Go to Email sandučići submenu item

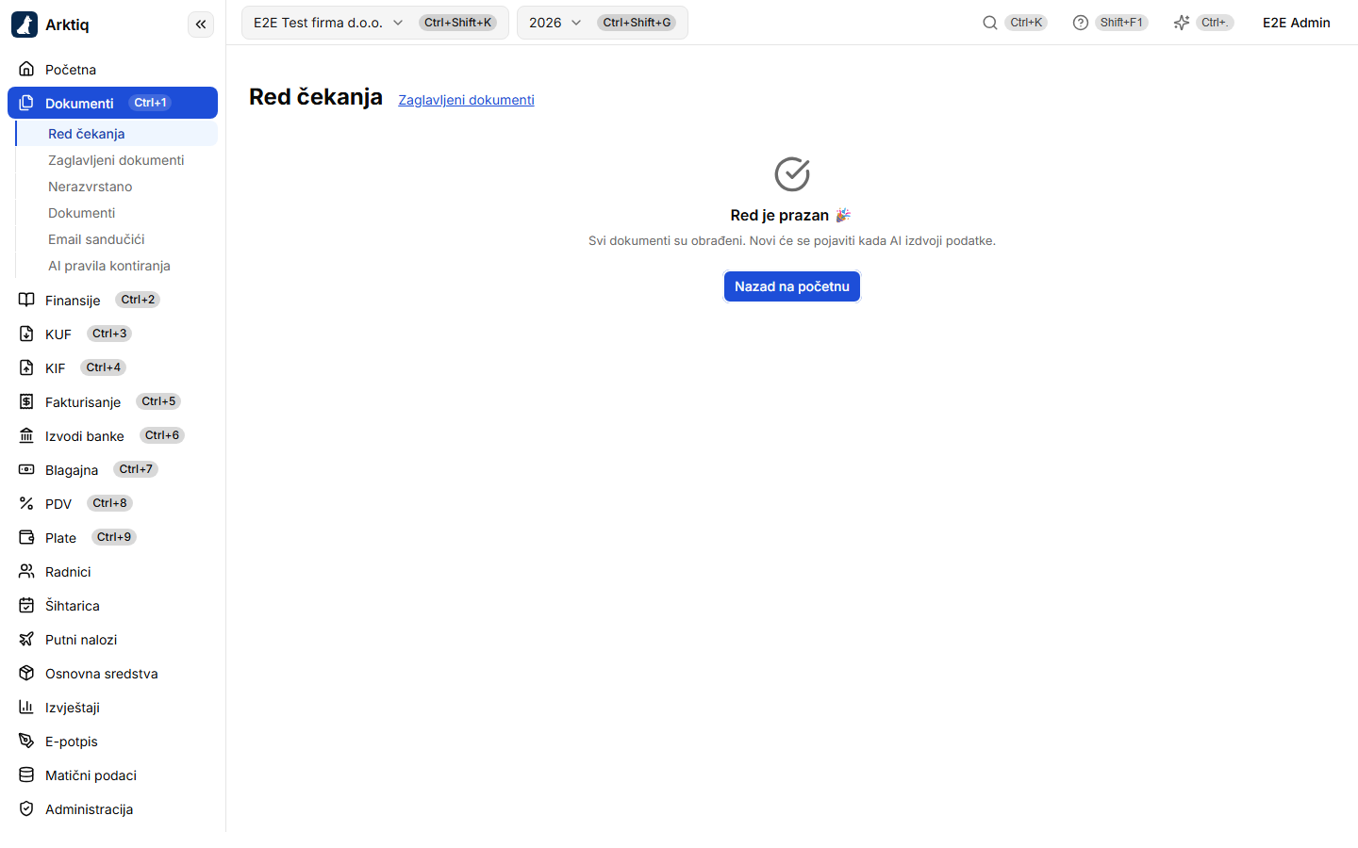point(96,239)
